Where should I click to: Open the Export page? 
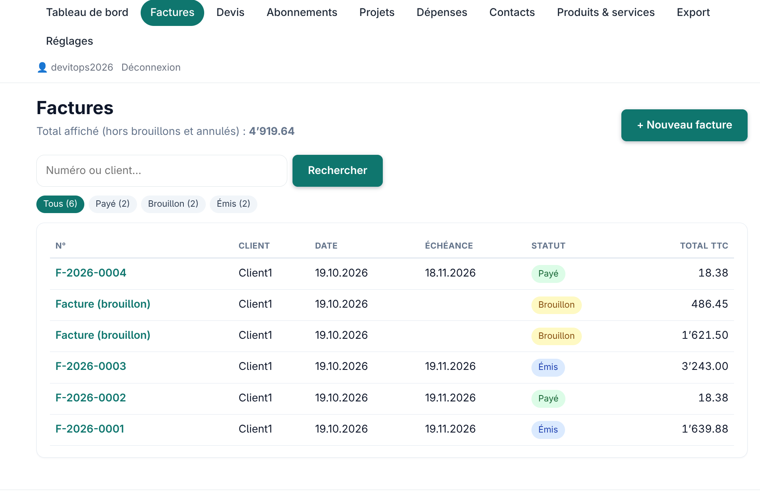693,12
